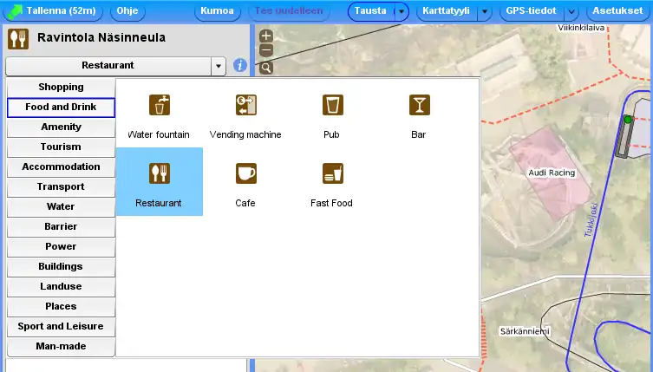
Task: Switch to the Shopping category
Action: tap(61, 88)
